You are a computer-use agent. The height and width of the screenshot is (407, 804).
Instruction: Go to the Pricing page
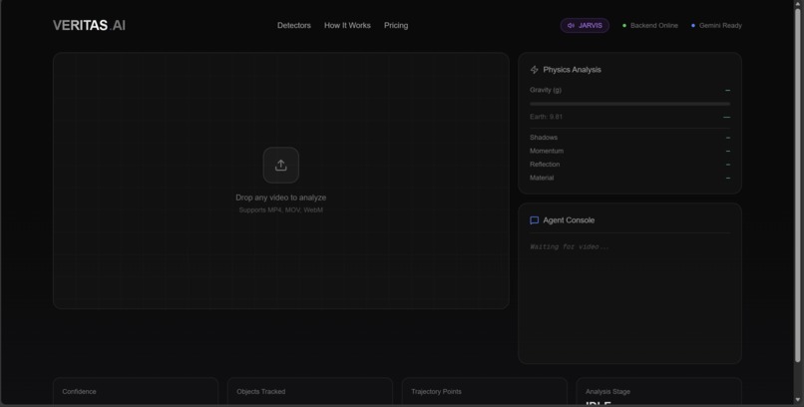coord(396,25)
